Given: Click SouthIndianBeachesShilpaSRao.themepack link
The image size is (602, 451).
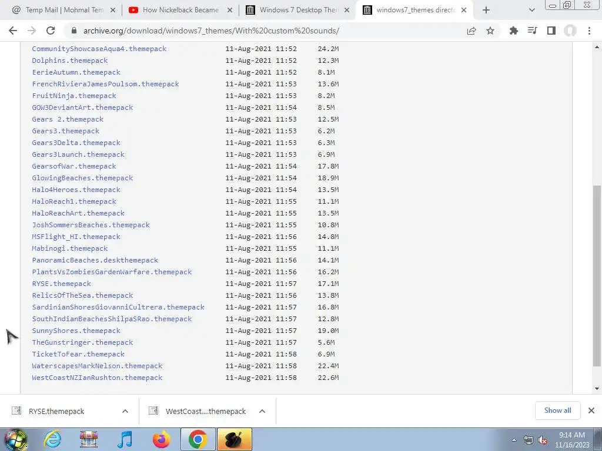Looking at the screenshot, I should 112,319.
